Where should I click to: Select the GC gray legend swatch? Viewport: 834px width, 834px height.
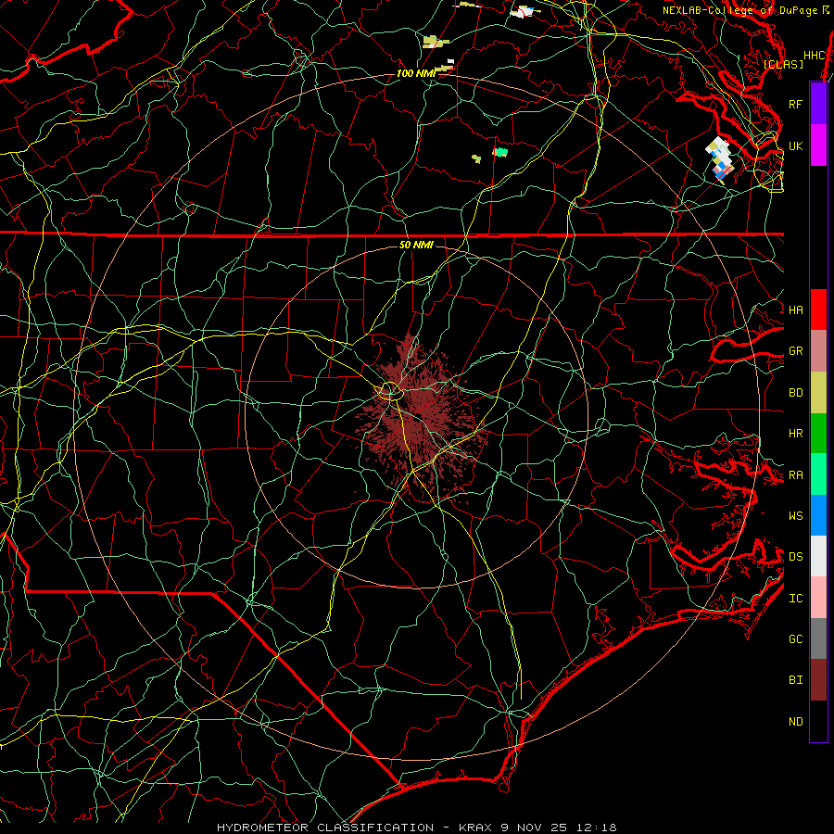818,638
